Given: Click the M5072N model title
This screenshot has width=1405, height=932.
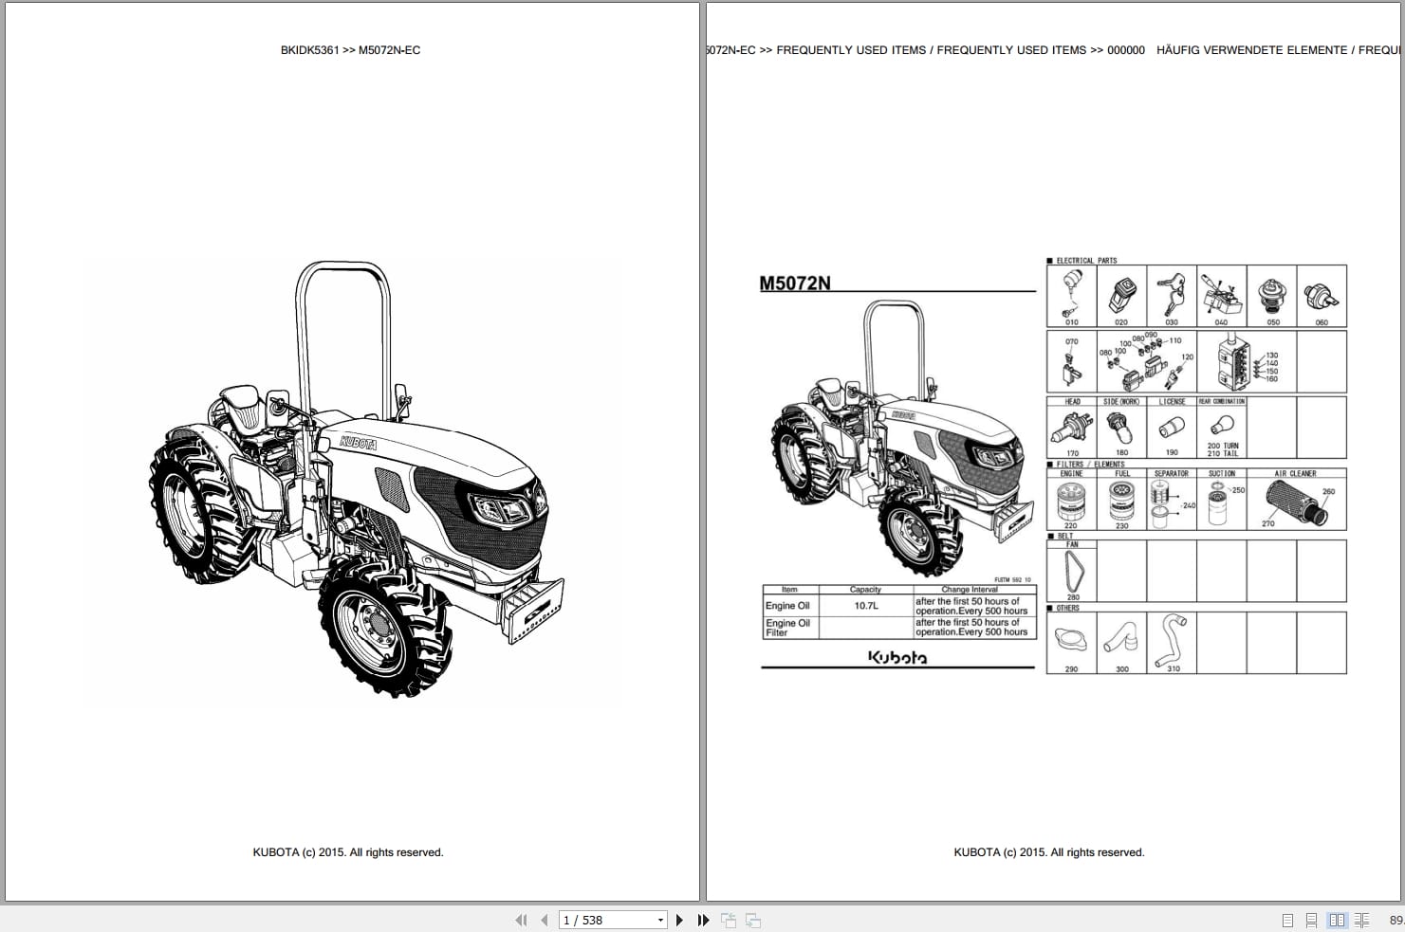Looking at the screenshot, I should tap(795, 283).
